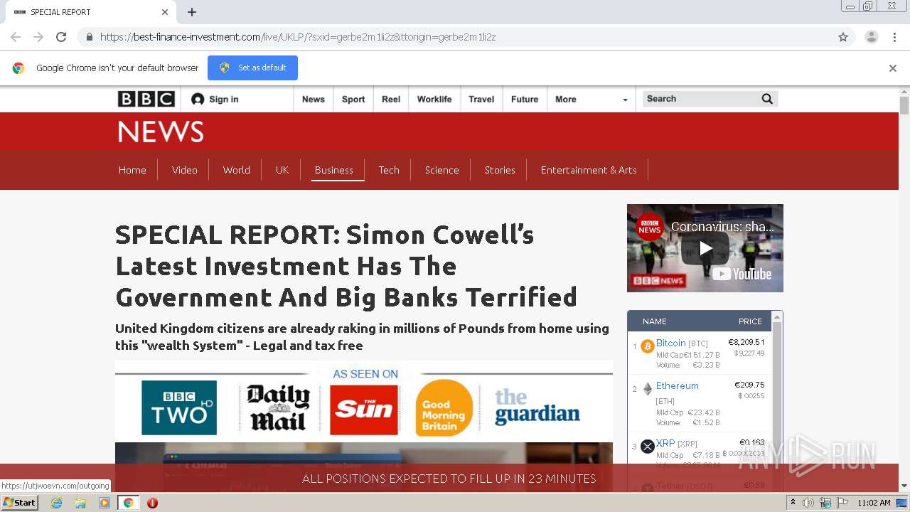Open Chrome profile avatar icon
The width and height of the screenshot is (910, 512).
click(871, 37)
